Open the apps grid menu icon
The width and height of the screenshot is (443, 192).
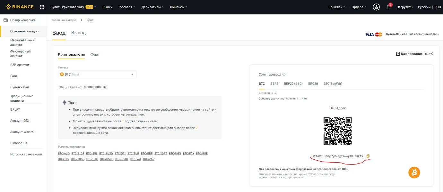pyautogui.click(x=42, y=7)
